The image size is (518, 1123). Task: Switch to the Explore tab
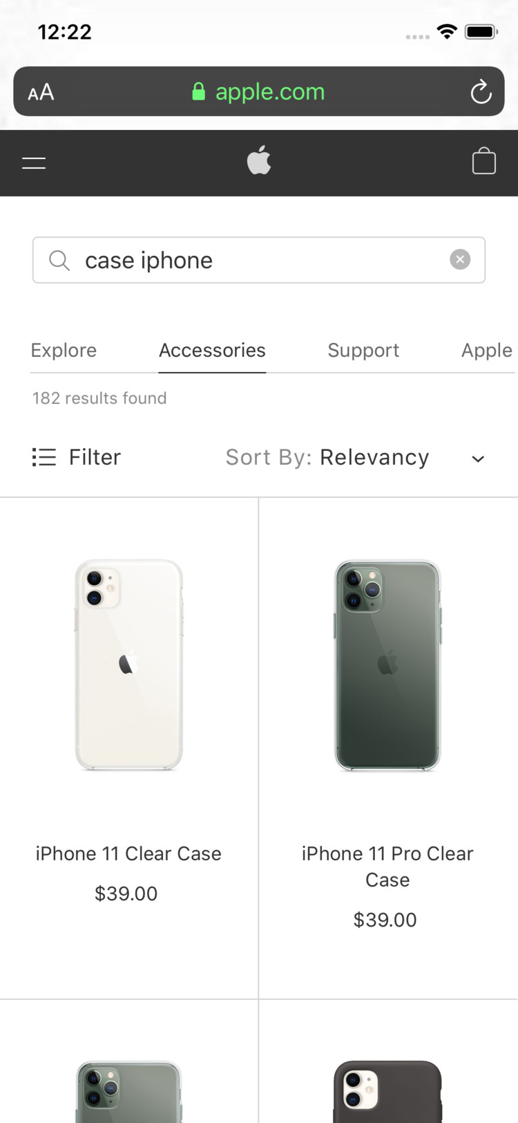pos(64,351)
